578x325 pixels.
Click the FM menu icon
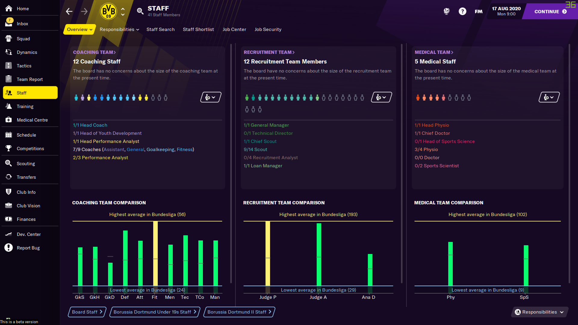tap(478, 11)
